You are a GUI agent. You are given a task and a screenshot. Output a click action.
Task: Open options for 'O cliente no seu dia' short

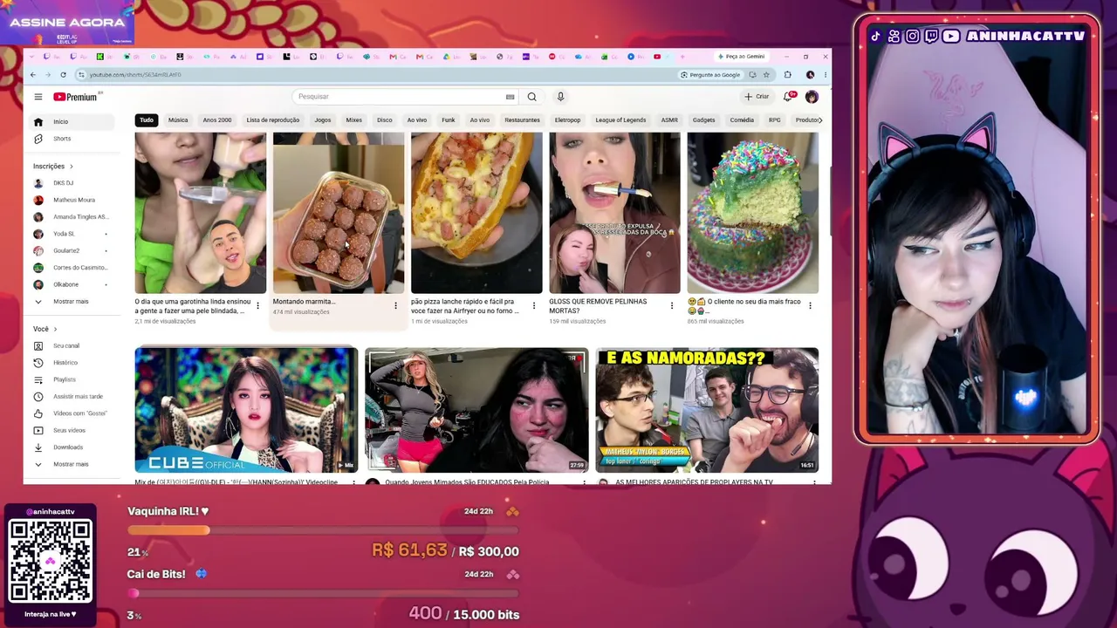810,305
